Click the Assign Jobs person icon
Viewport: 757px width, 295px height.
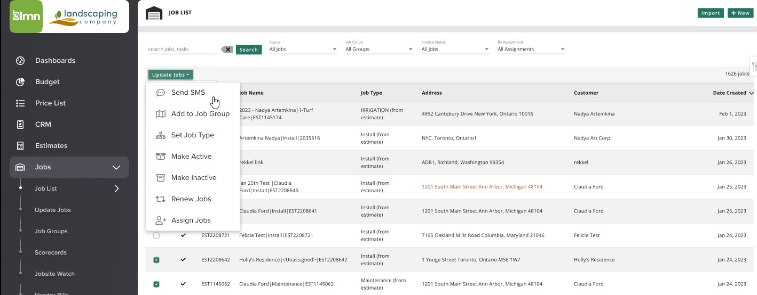click(160, 220)
